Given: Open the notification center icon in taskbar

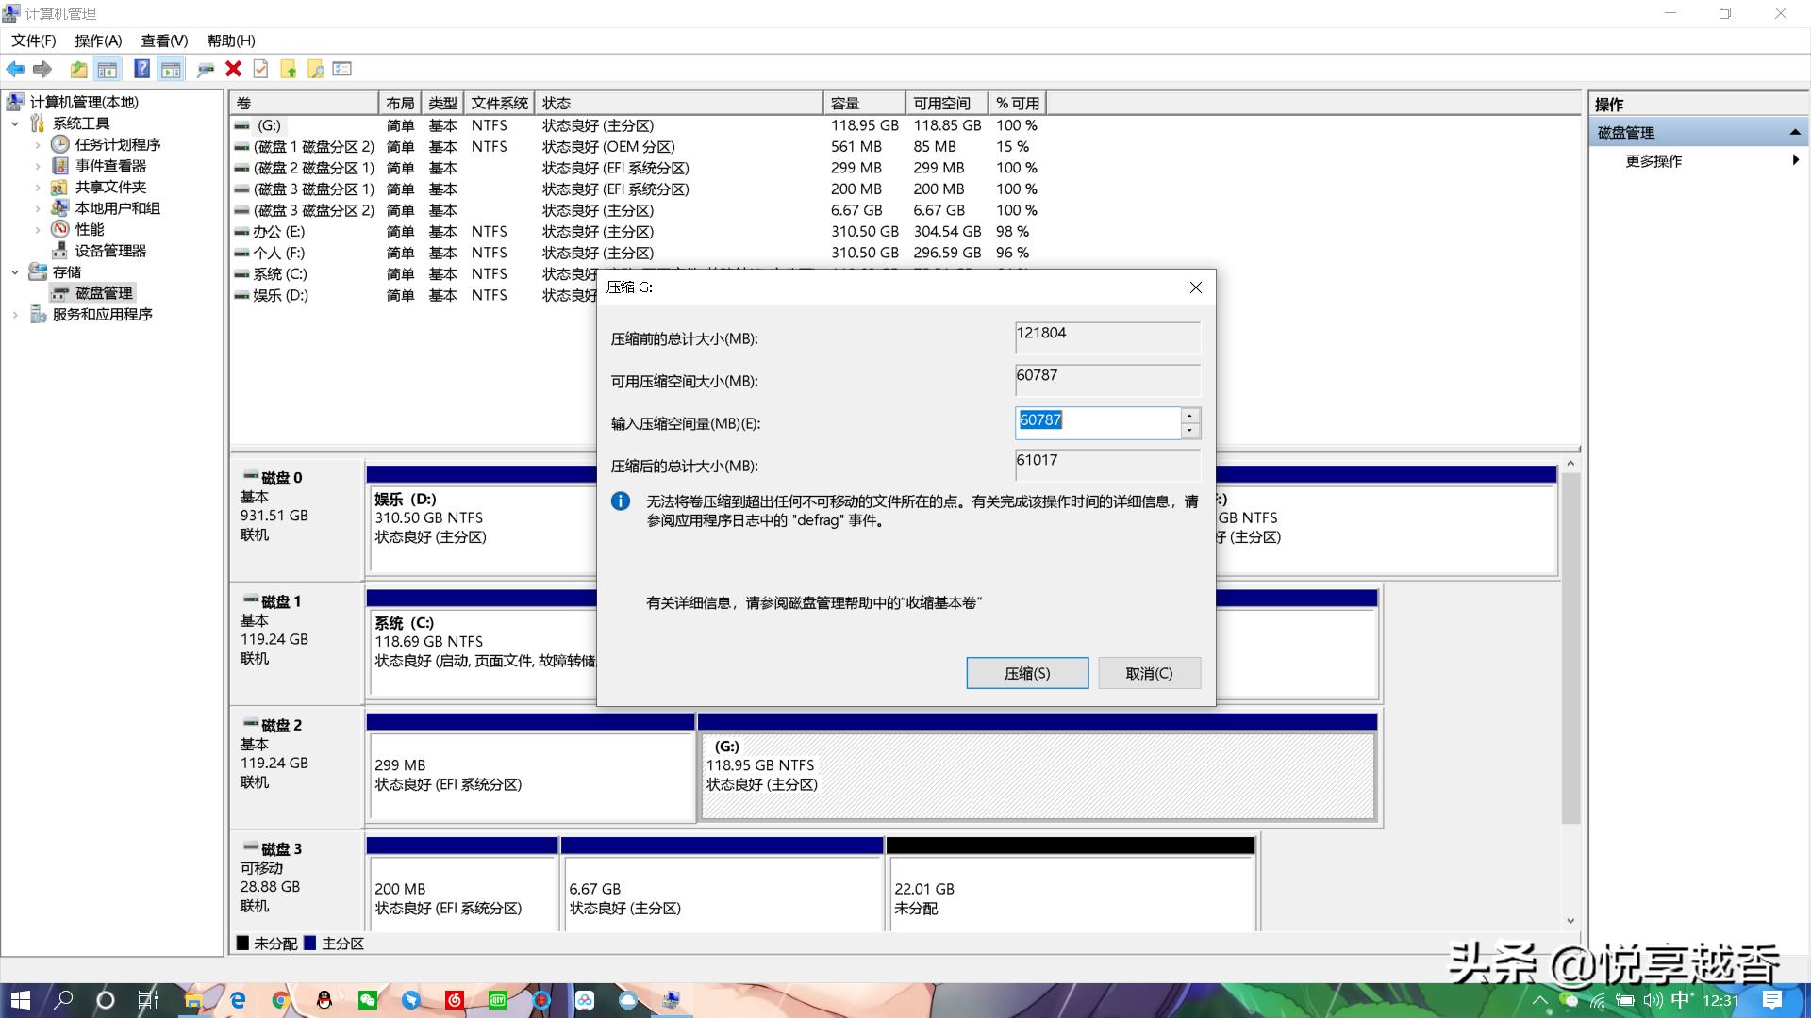Looking at the screenshot, I should (1773, 1001).
